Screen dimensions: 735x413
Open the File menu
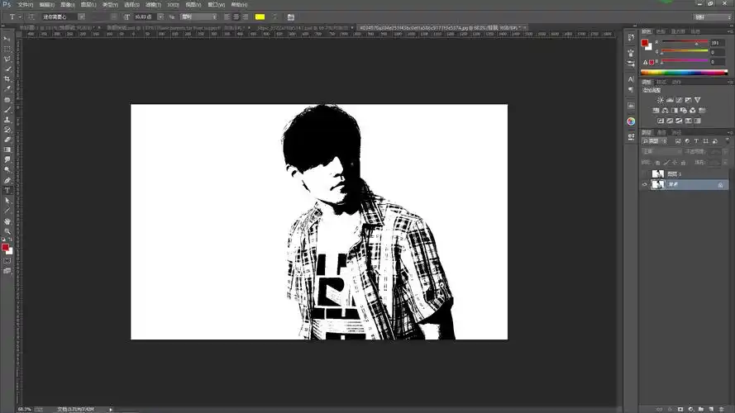(x=26, y=4)
